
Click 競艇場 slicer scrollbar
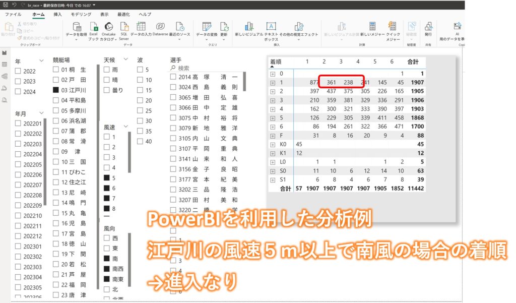(98, 176)
